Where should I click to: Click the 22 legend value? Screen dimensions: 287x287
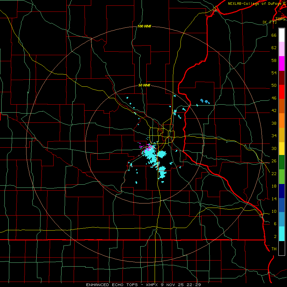point(274,173)
